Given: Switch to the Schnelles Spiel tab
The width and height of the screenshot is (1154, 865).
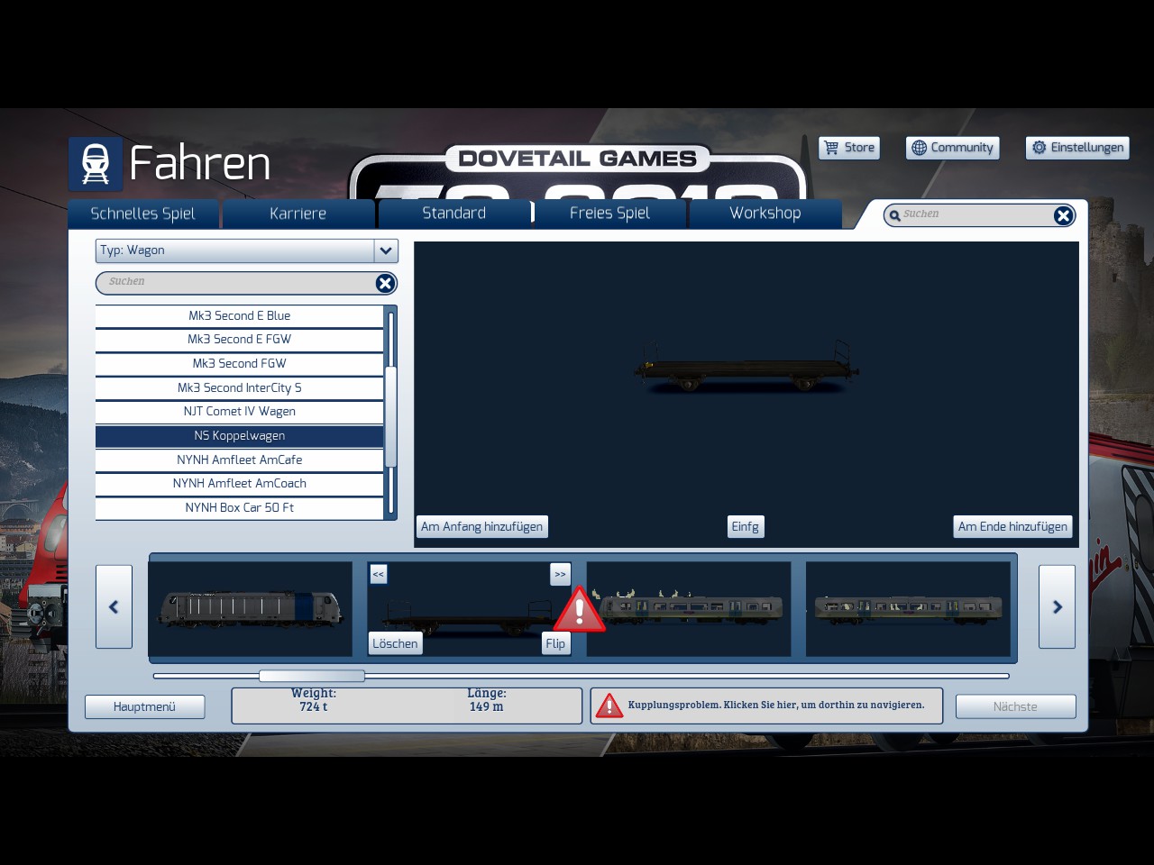Looking at the screenshot, I should tap(143, 214).
